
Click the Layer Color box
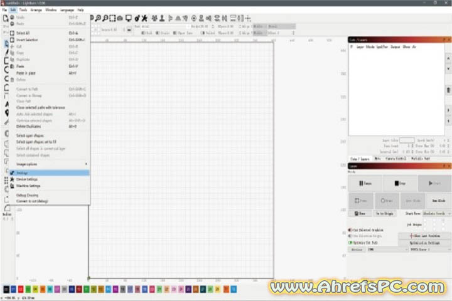click(x=407, y=140)
